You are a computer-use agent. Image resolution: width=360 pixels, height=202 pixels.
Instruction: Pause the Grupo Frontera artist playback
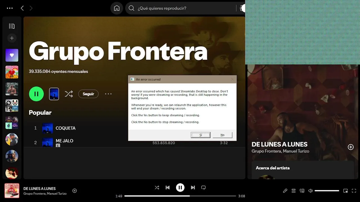(x=36, y=94)
